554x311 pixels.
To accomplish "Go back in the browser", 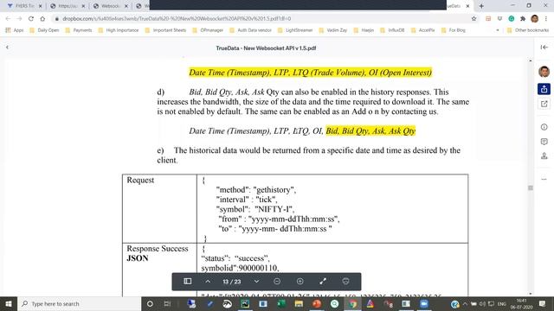I will (x=8, y=19).
